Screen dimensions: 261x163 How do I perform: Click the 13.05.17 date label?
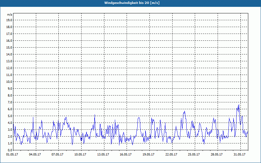point(103,155)
